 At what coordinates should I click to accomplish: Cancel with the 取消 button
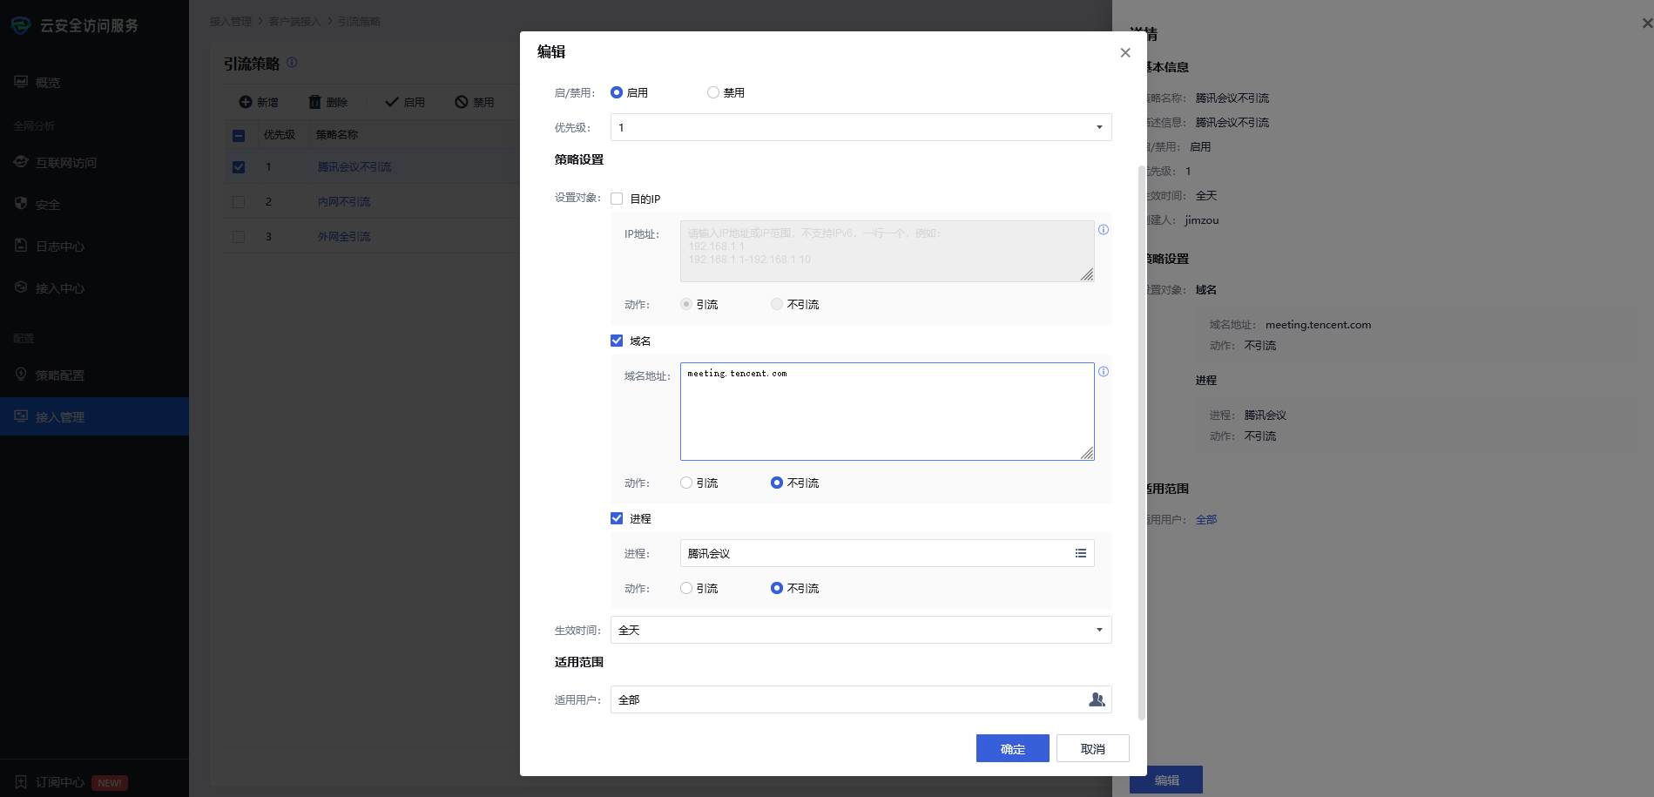[x=1092, y=748]
